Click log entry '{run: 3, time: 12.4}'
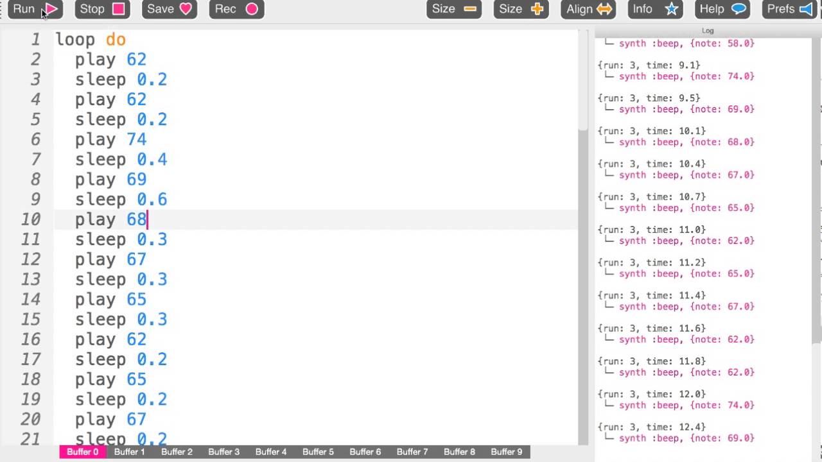Screen dimensions: 822x462 [651, 427]
